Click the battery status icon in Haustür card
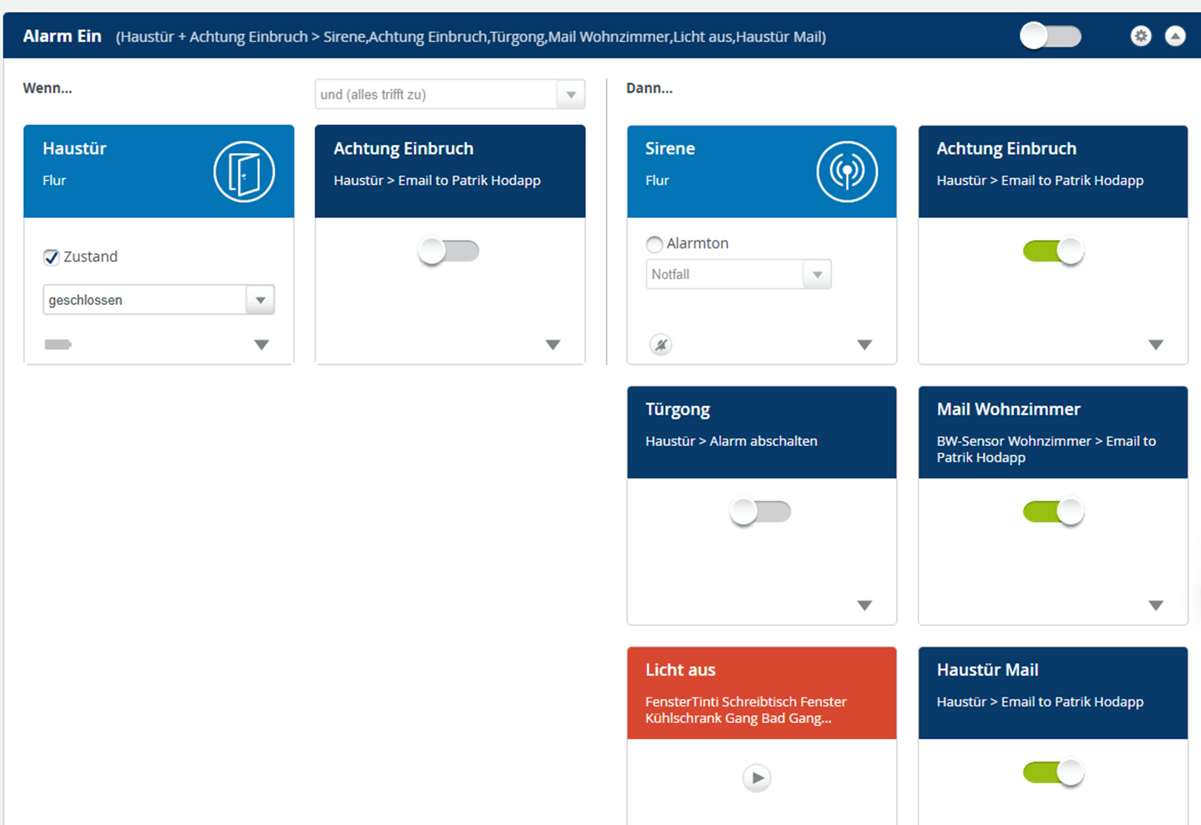The width and height of the screenshot is (1201, 825). pyautogui.click(x=58, y=345)
